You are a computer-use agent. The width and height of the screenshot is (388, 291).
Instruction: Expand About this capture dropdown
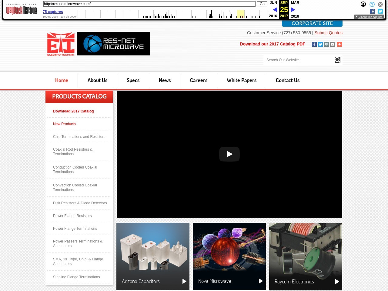point(369,17)
